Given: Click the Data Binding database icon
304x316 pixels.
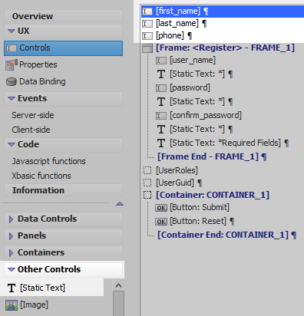Looking at the screenshot, I should click(12, 82).
